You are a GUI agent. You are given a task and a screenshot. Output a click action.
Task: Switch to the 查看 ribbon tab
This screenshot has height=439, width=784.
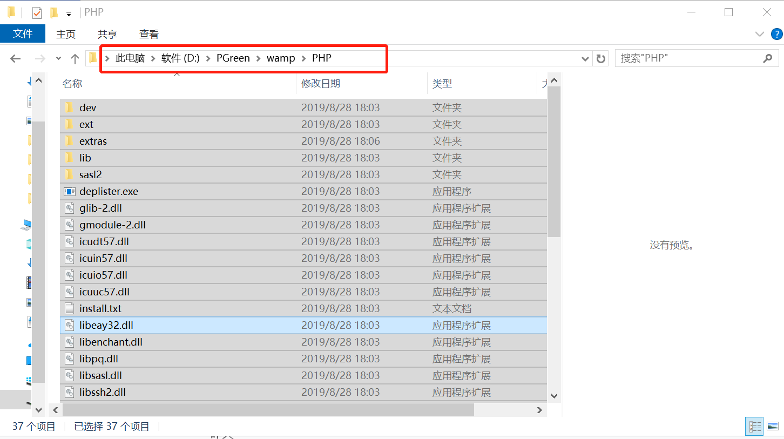pyautogui.click(x=149, y=34)
